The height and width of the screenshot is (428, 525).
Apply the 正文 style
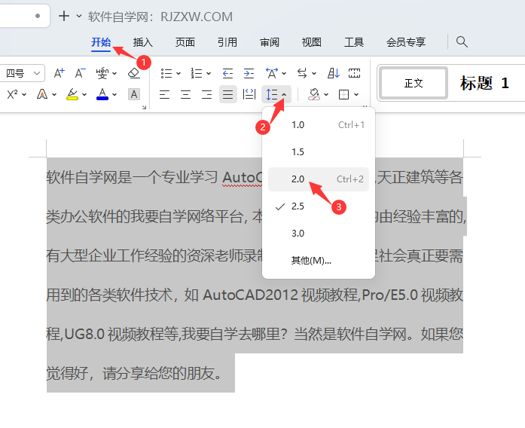point(414,83)
